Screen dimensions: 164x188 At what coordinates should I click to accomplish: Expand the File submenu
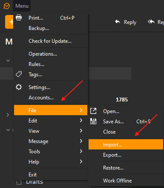click(x=51, y=110)
